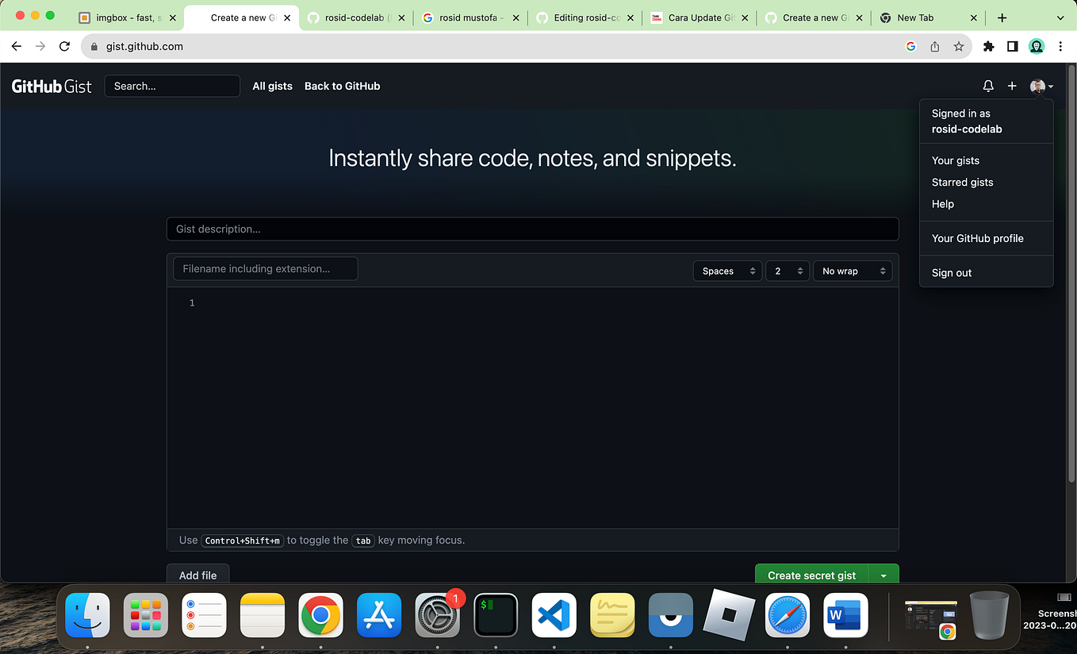
Task: Bookmark the page using the star icon
Action: tap(958, 46)
